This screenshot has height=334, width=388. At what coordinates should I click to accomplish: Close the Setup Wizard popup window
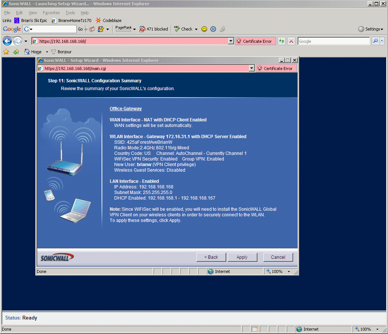(295, 60)
